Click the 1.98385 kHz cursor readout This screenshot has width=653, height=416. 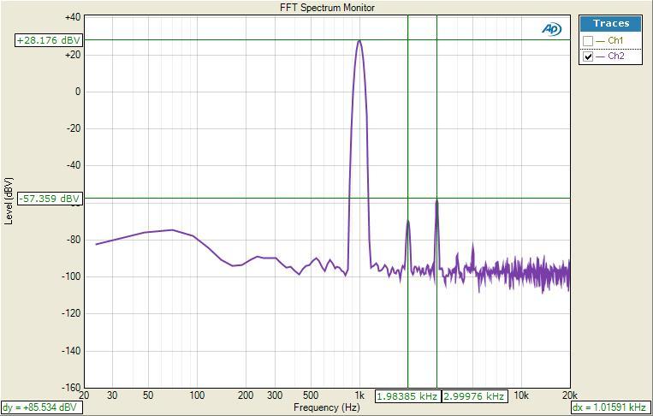coord(407,396)
